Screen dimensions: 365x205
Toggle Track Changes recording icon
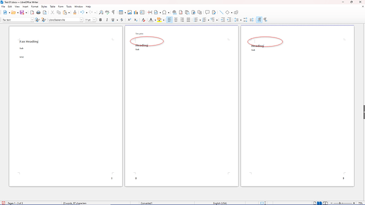[214, 13]
